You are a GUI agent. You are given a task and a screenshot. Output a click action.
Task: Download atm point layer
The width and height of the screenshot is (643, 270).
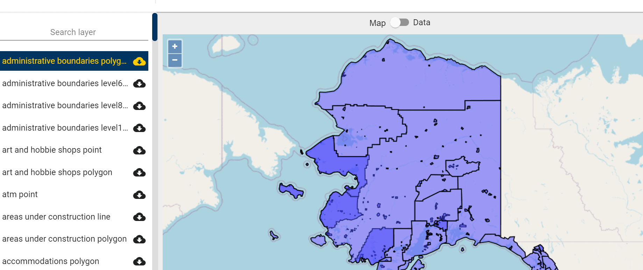coord(139,195)
